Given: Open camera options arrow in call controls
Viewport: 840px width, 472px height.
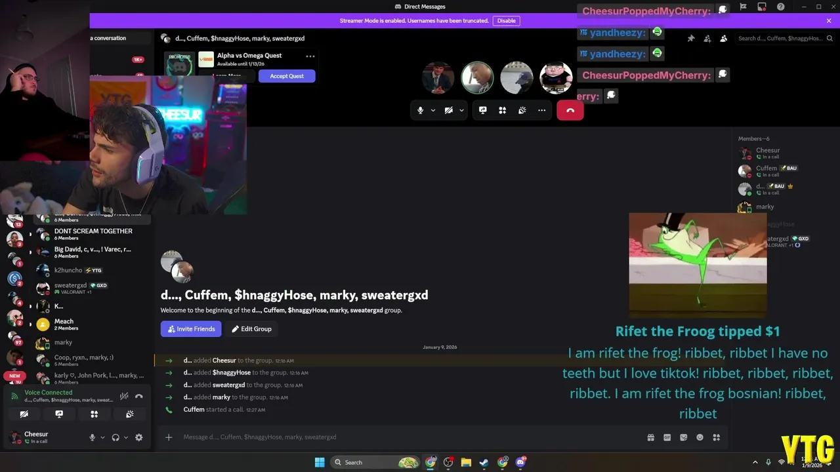Looking at the screenshot, I should 461,110.
